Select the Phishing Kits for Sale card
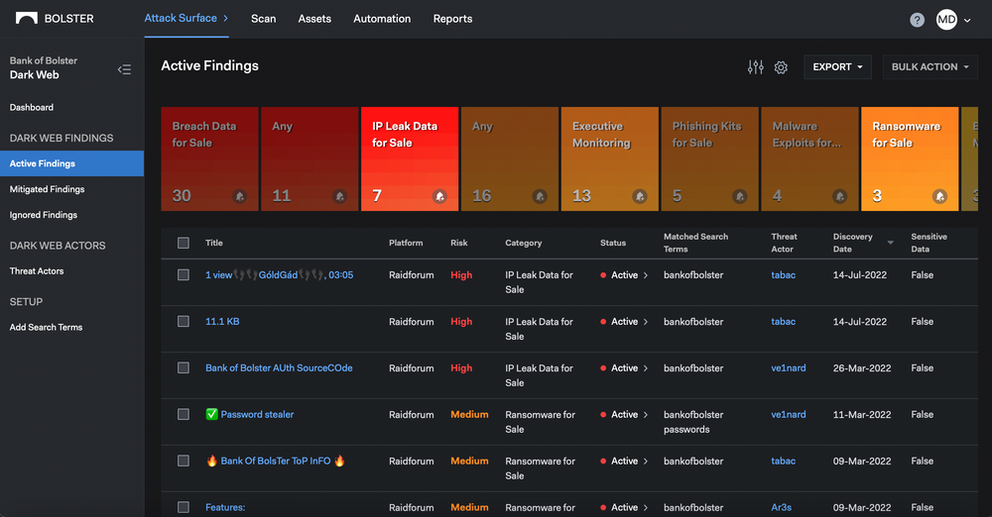 (709, 158)
